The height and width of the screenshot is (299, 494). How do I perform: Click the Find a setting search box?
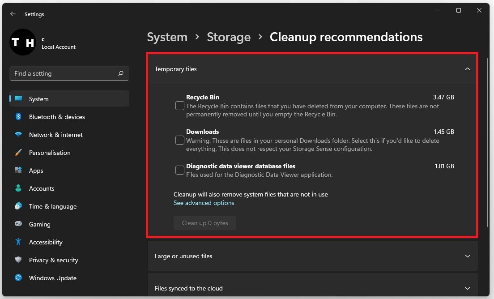coord(65,73)
